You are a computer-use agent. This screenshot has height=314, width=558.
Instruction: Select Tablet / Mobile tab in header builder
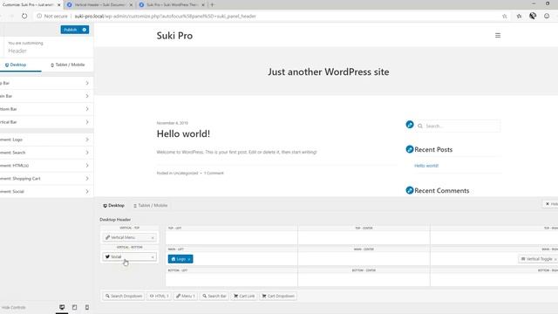[x=150, y=206]
